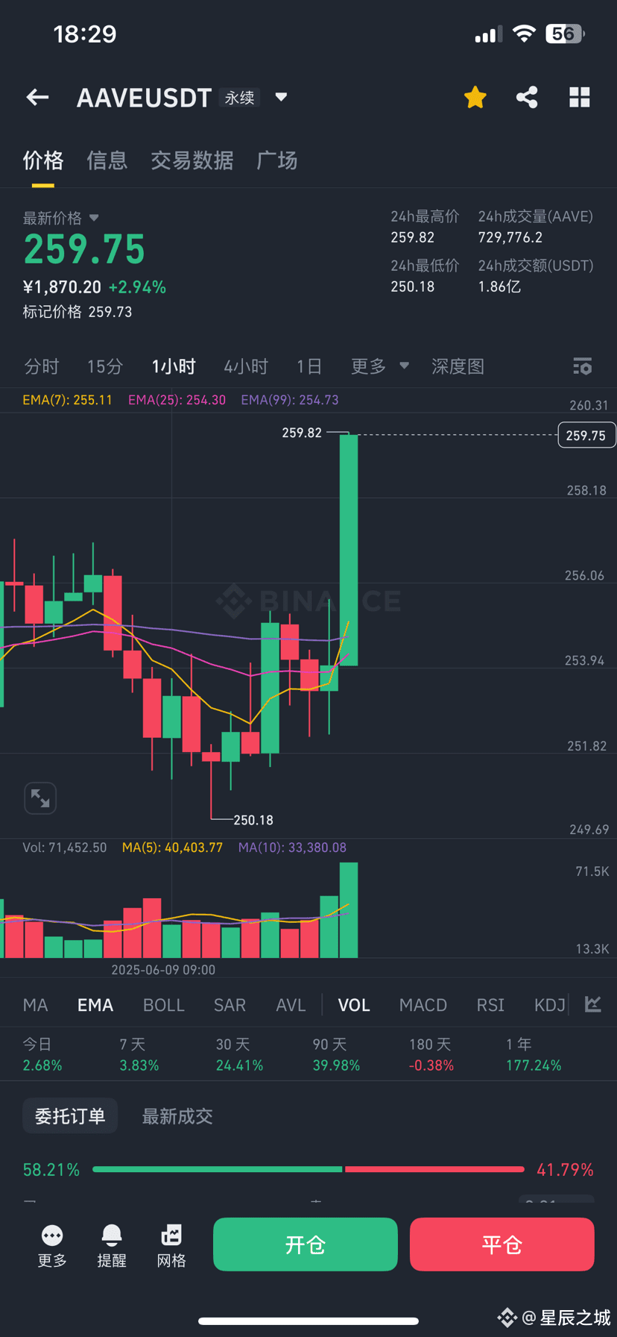Toggle the MACD indicator
Screen dimensions: 617x1337
pos(423,1005)
